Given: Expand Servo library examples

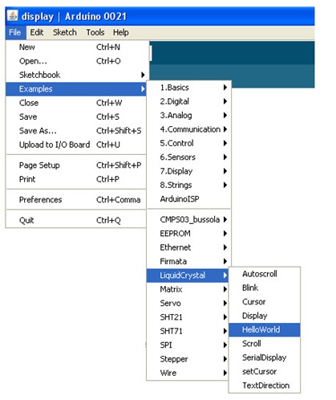Looking at the screenshot, I should [x=188, y=303].
